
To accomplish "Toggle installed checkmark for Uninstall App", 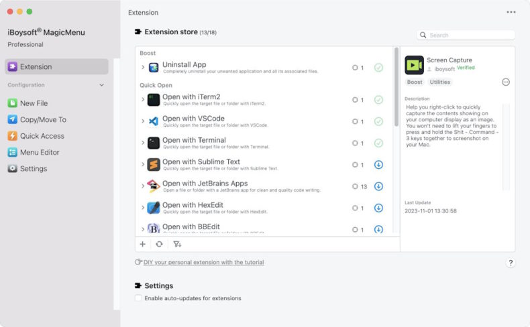I will 378,68.
